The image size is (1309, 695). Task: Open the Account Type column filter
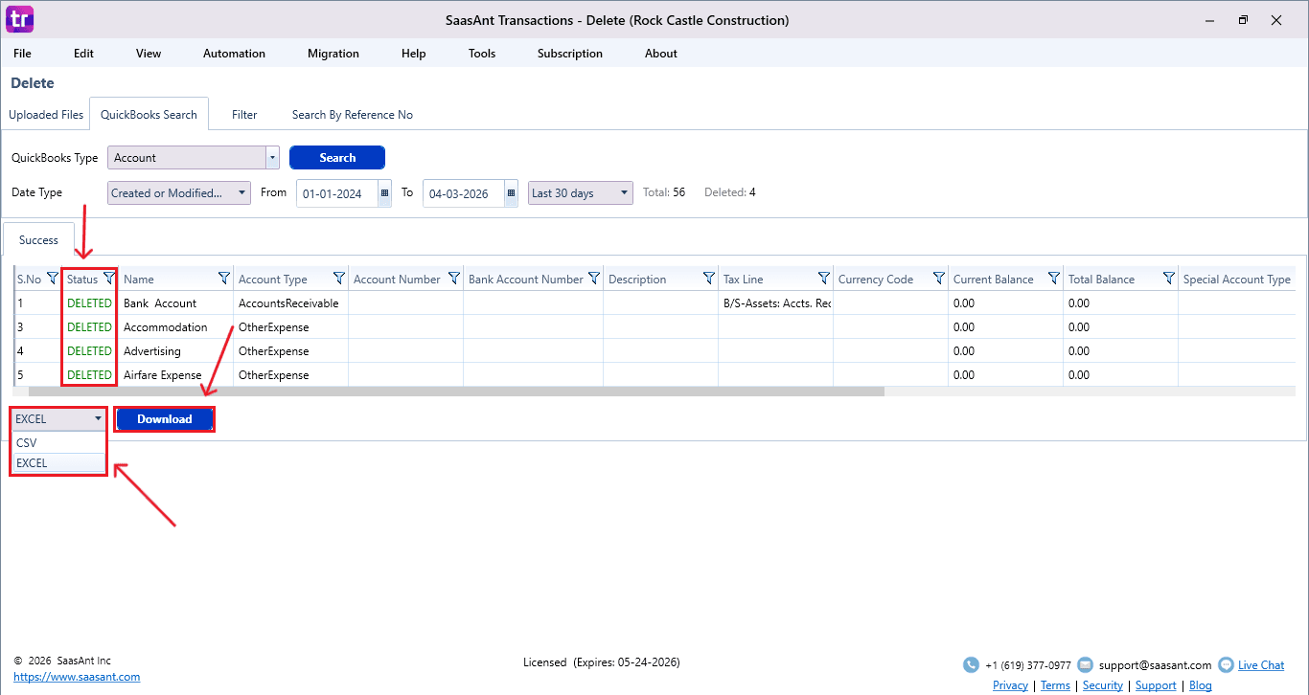point(339,279)
